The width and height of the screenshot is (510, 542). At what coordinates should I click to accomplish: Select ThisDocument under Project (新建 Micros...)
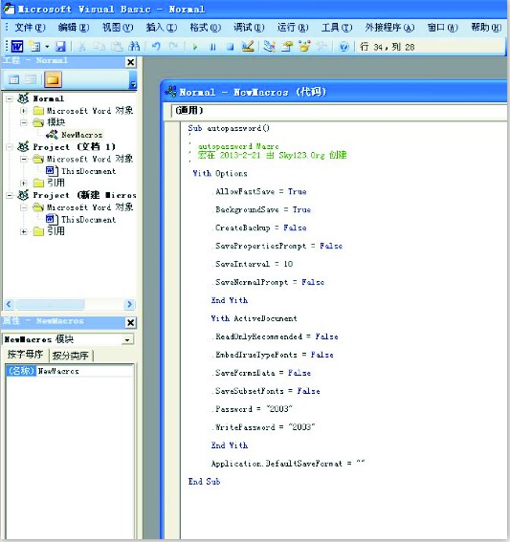pos(88,220)
